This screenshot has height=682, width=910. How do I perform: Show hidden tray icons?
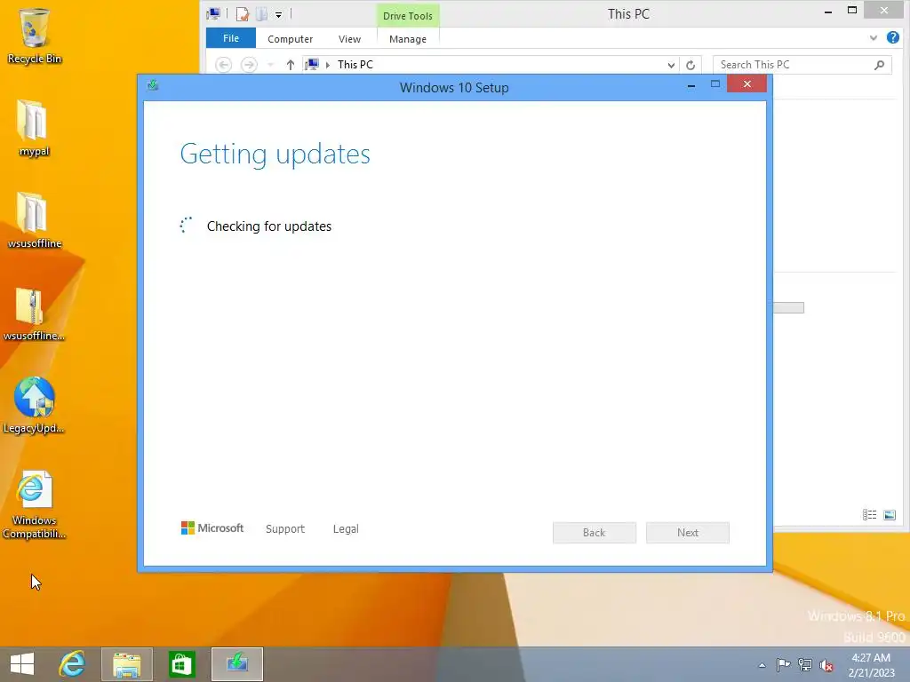762,665
